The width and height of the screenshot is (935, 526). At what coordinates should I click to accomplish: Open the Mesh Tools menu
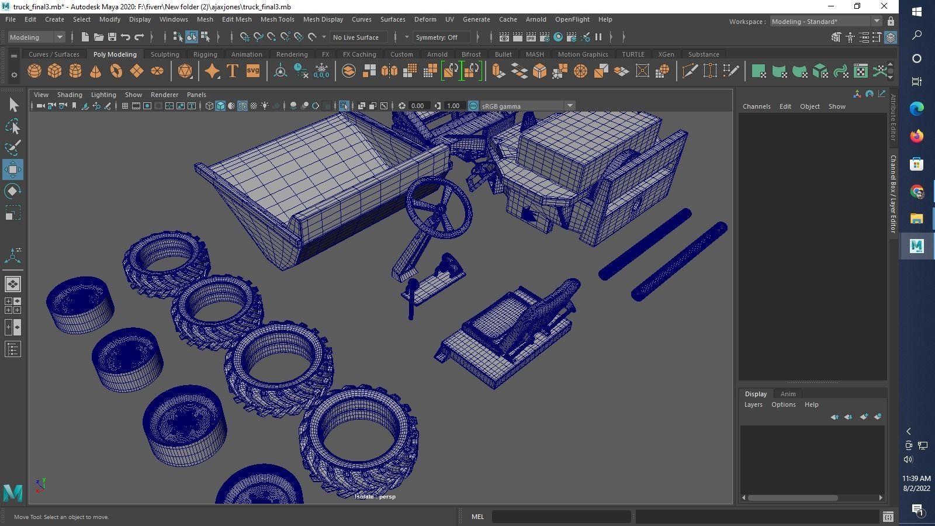click(277, 19)
